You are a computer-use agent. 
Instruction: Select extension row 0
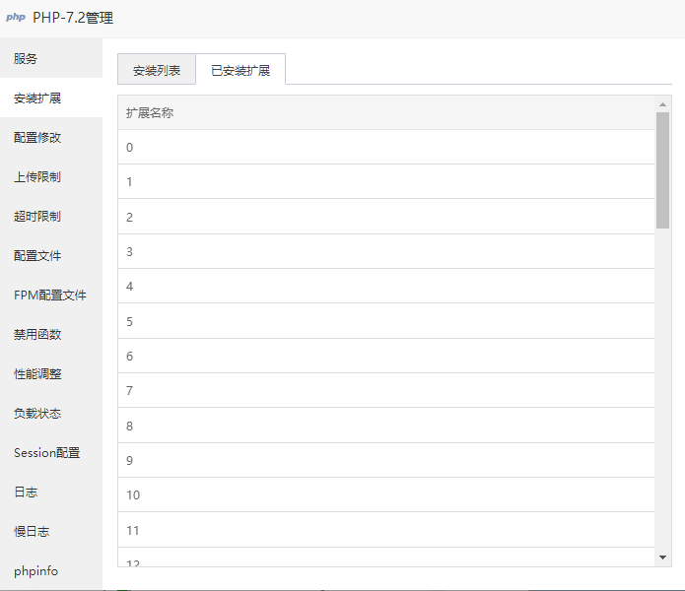(386, 147)
